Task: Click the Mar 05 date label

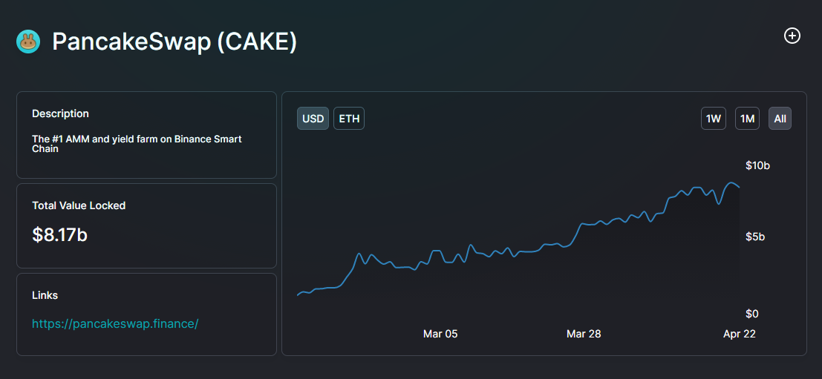Action: click(x=440, y=334)
